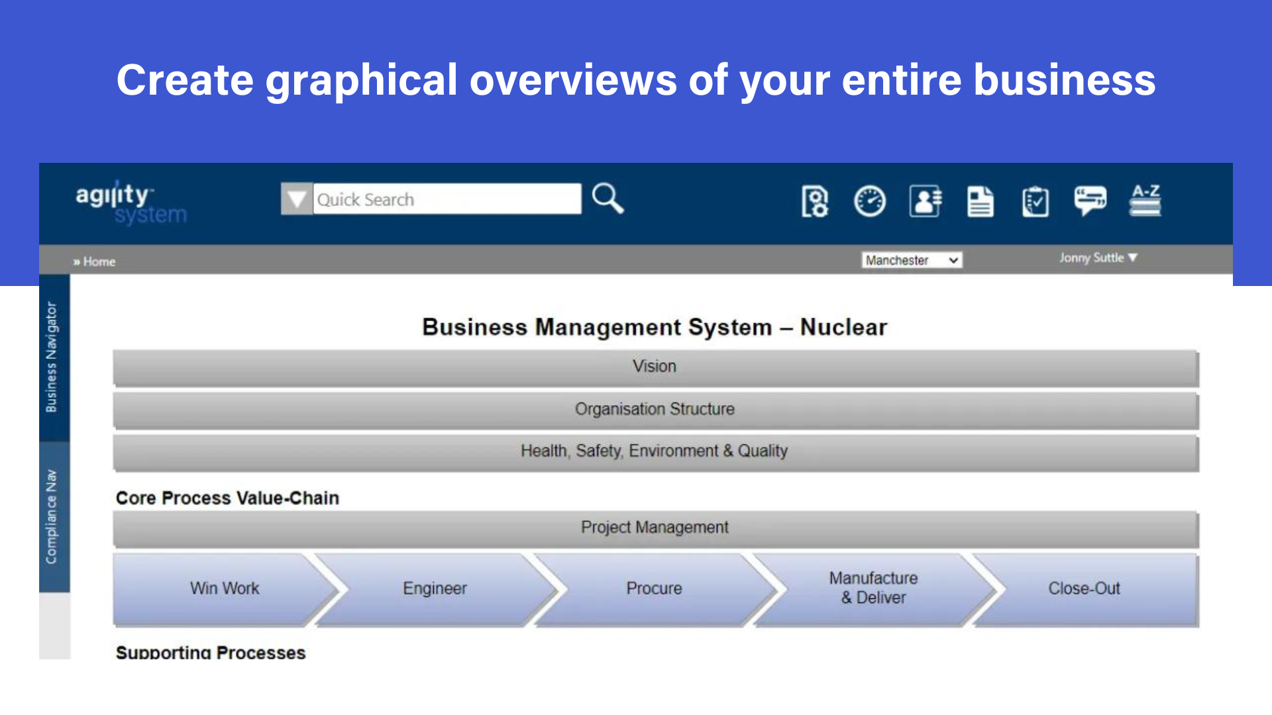Click the Home breadcrumb link
The image size is (1272, 715).
(x=99, y=262)
